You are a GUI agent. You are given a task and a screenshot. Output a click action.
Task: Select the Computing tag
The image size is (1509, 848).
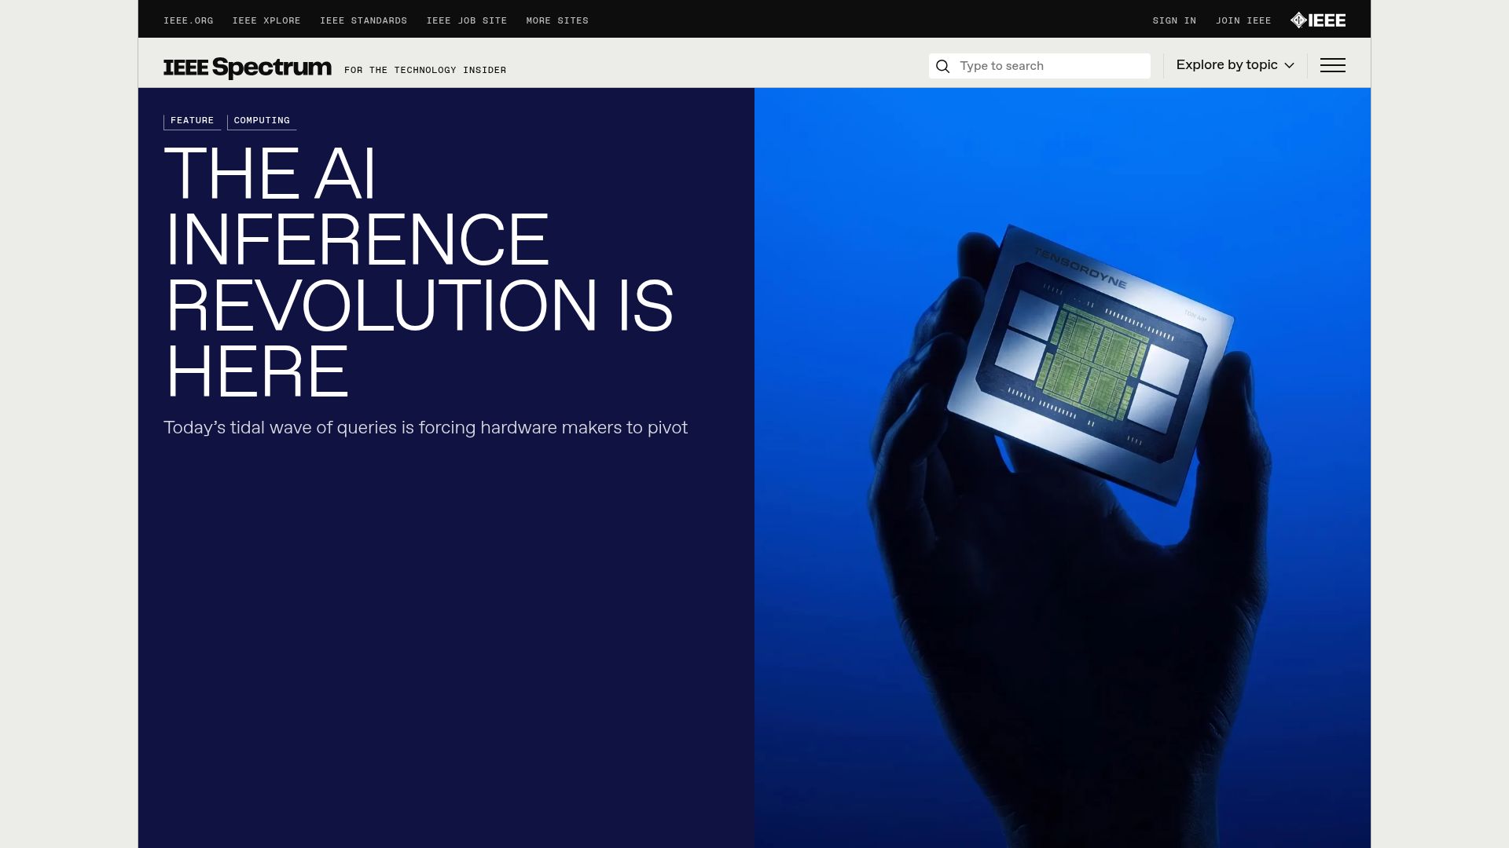point(262,121)
